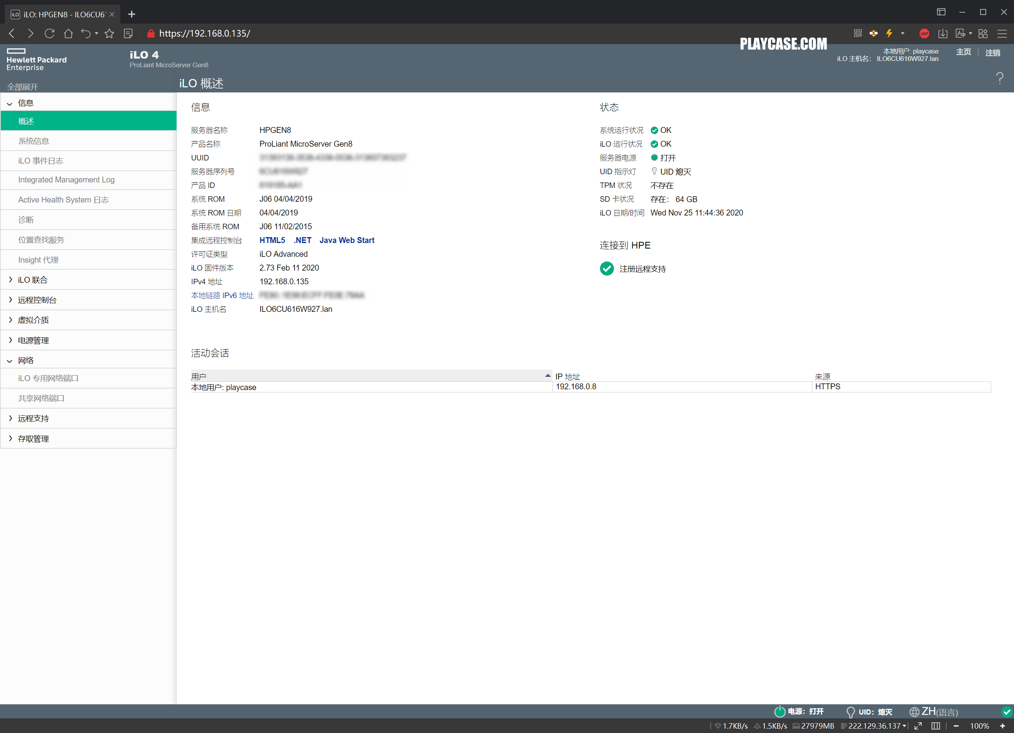Open the browser hamburger menu
Viewport: 1014px width, 733px height.
(1002, 33)
